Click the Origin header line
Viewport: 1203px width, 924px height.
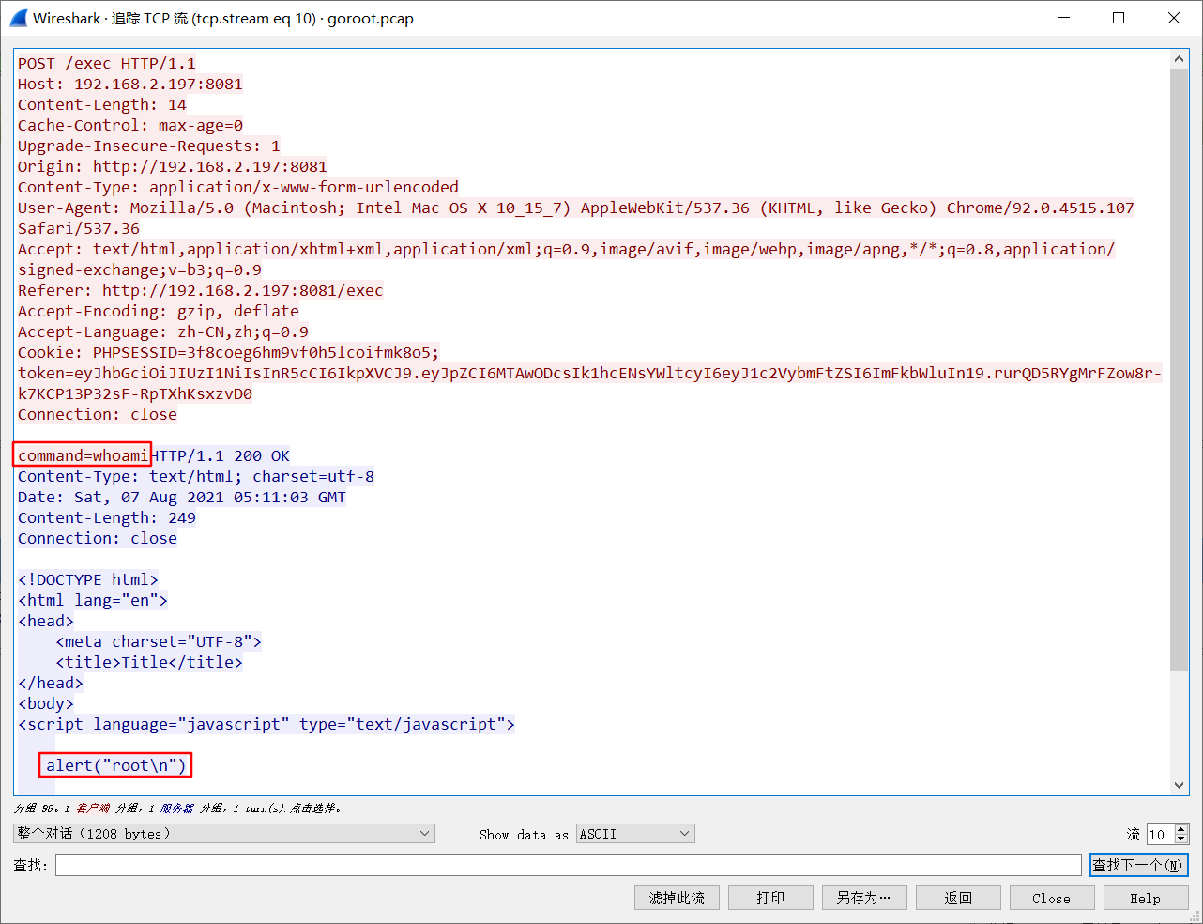click(173, 166)
